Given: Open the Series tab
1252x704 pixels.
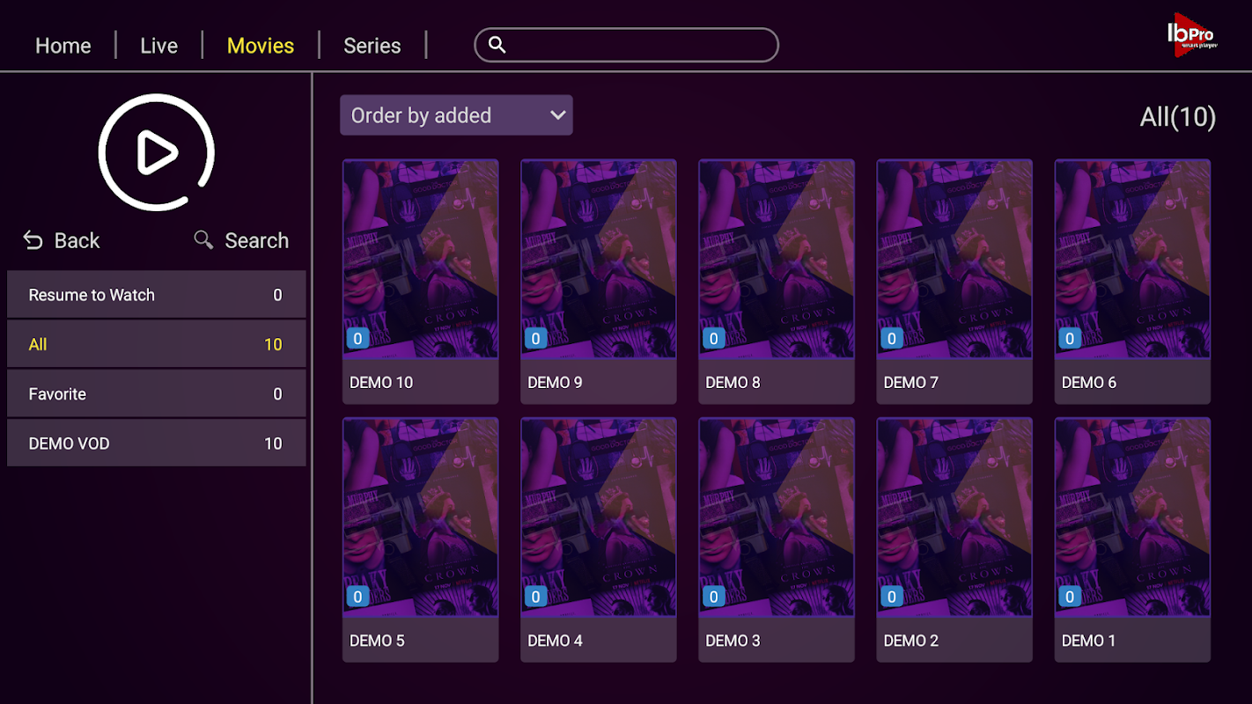Looking at the screenshot, I should [x=372, y=46].
